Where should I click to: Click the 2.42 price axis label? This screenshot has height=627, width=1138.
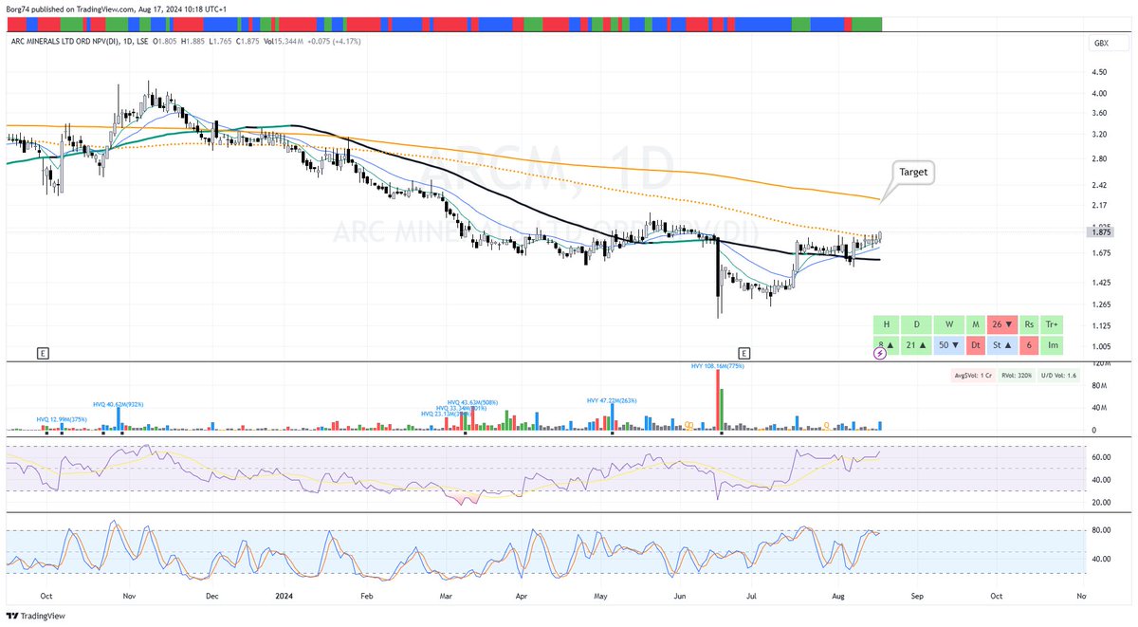pyautogui.click(x=1100, y=185)
